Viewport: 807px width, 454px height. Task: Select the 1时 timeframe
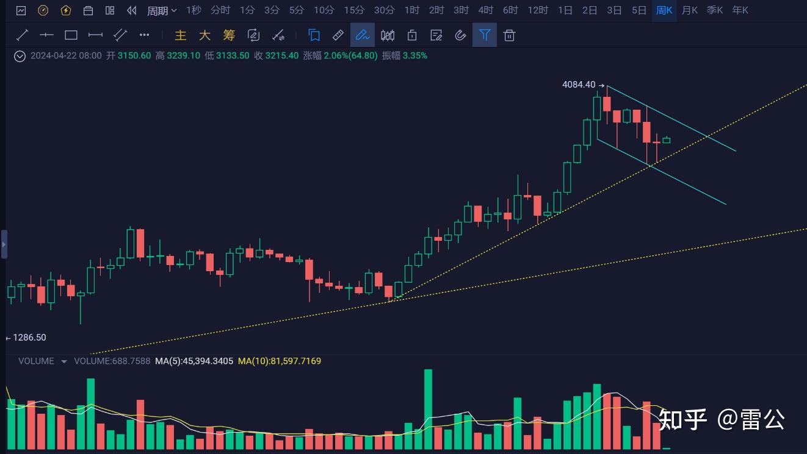411,10
